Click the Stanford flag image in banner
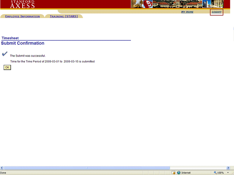The image size is (234, 175). (x=149, y=4)
